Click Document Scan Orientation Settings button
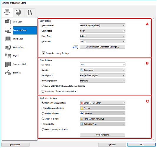This screenshot has height=148, width=157. (x=102, y=47)
